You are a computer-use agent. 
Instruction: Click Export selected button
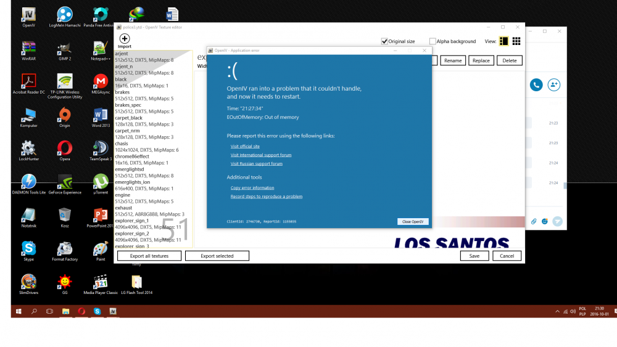point(217,256)
